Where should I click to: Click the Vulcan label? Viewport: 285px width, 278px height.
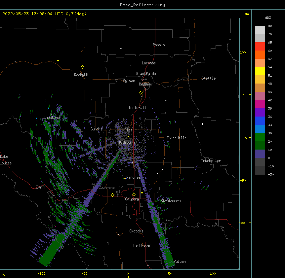(180, 261)
